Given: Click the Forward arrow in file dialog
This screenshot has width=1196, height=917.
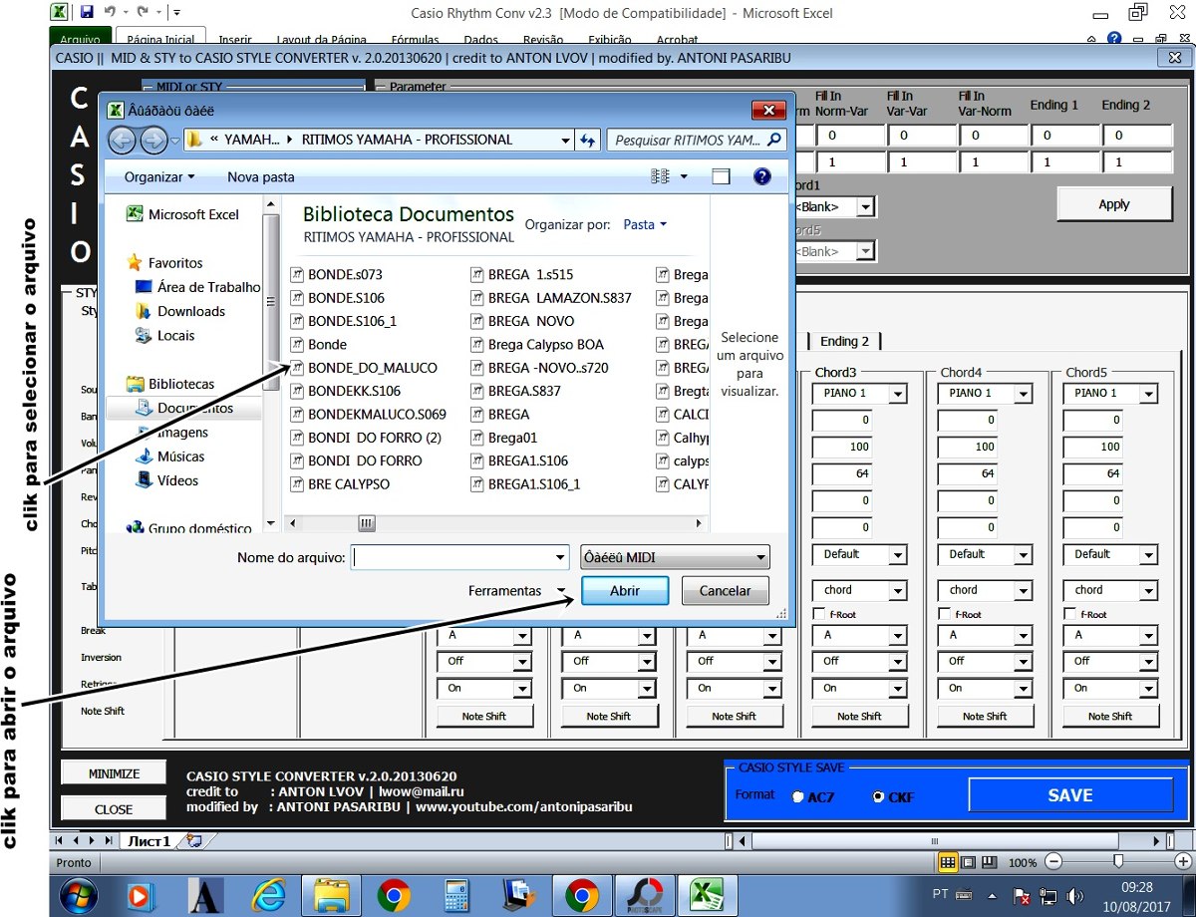Looking at the screenshot, I should (152, 141).
